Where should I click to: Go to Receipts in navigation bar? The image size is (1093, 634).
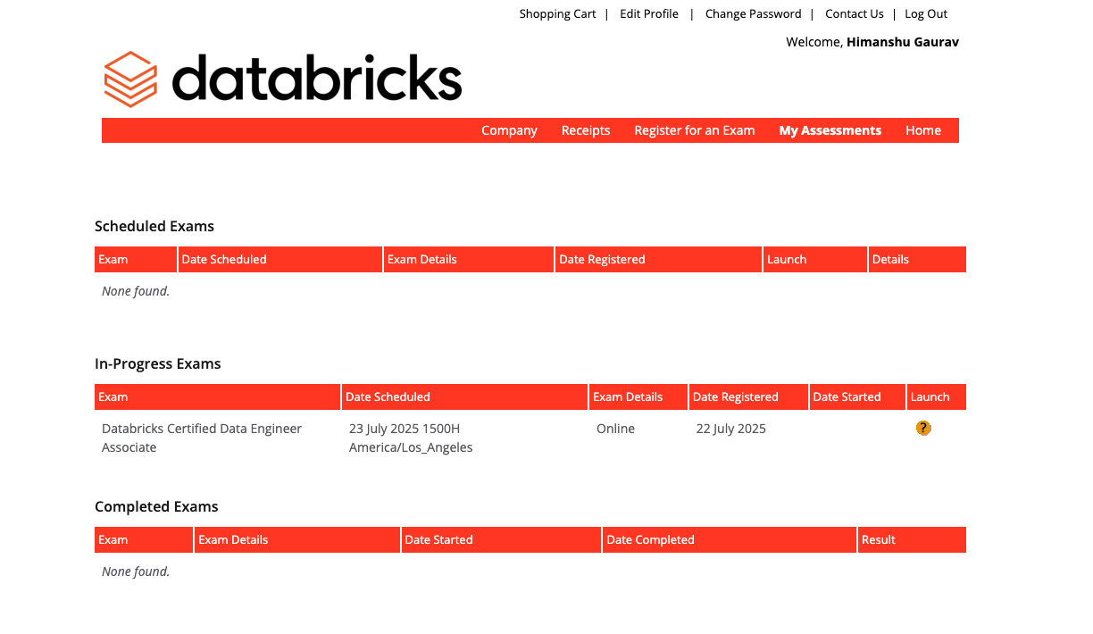click(x=586, y=130)
